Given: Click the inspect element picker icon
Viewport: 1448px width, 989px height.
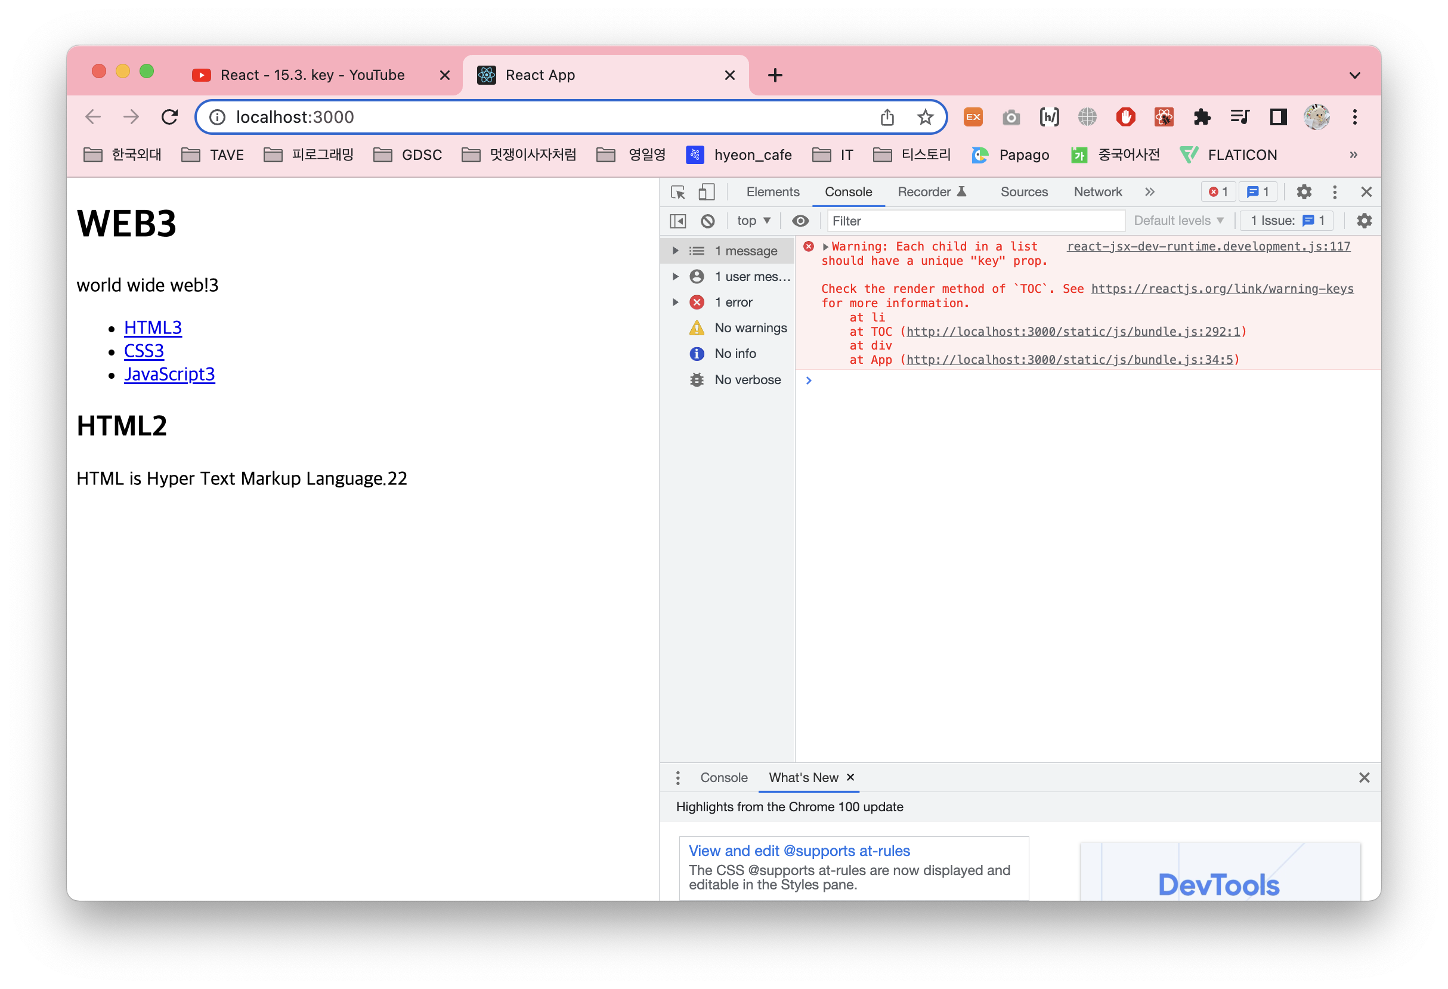Looking at the screenshot, I should tap(678, 192).
